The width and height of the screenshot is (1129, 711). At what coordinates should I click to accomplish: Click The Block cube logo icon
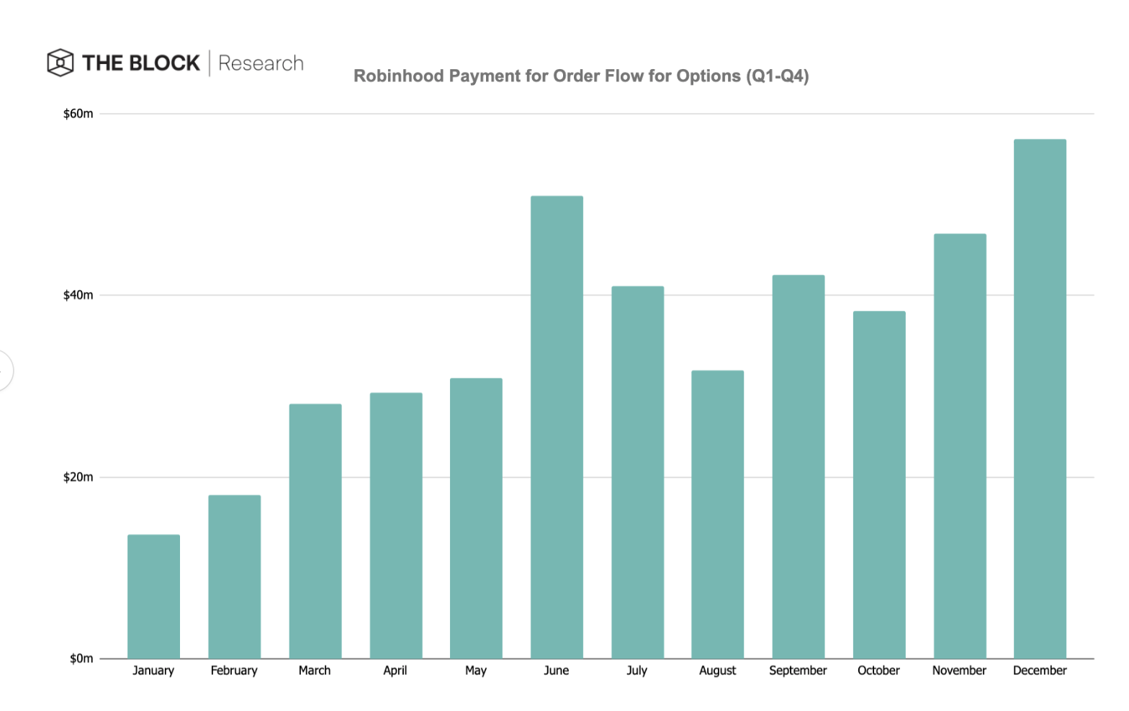coord(60,63)
